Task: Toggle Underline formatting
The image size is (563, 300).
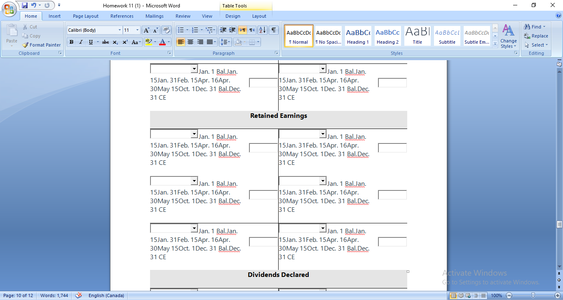Action: click(91, 42)
